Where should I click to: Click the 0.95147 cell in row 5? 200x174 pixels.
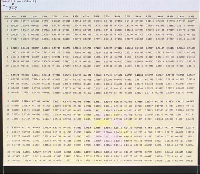14,39
